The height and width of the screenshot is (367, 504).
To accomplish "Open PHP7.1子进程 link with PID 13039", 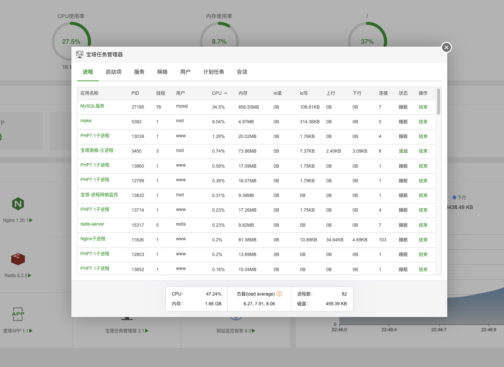I will pos(95,136).
